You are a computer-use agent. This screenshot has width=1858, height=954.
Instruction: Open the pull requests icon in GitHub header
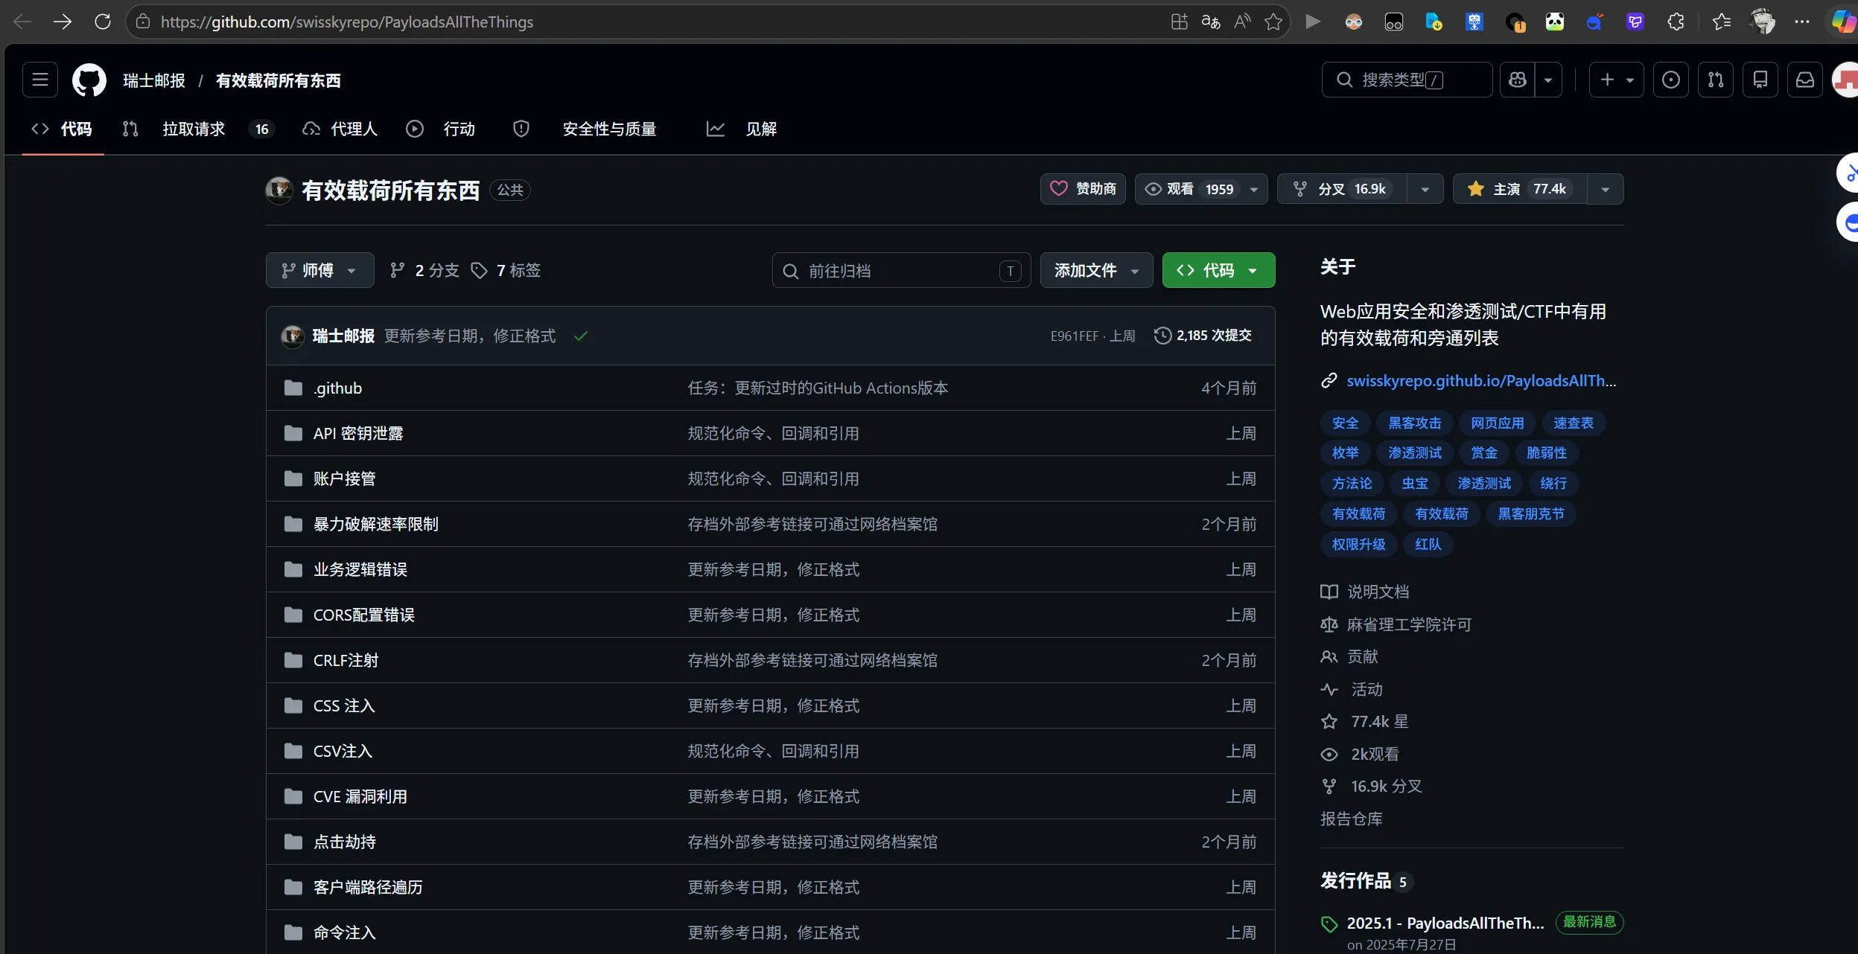tap(1716, 80)
